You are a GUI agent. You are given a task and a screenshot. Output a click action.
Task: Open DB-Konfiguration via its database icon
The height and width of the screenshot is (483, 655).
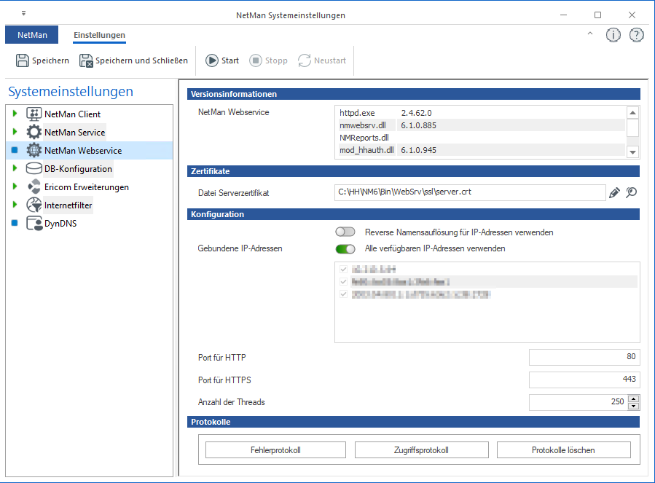32,168
